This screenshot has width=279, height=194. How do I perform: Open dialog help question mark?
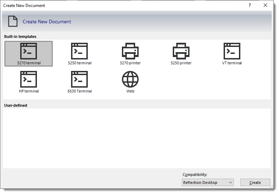(250, 5)
